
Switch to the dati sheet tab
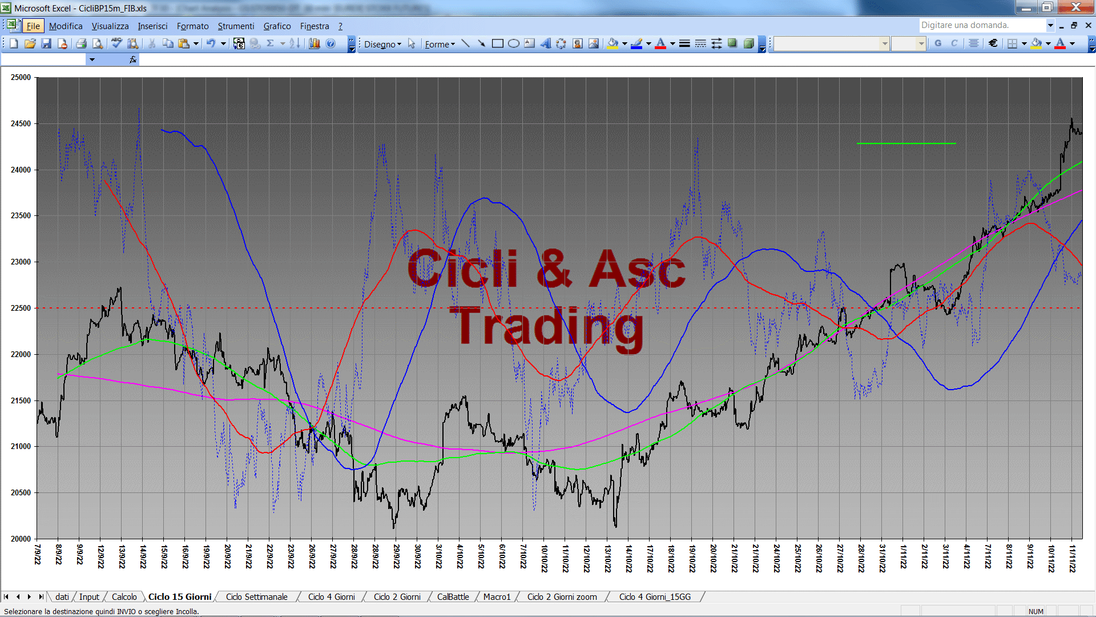point(62,597)
